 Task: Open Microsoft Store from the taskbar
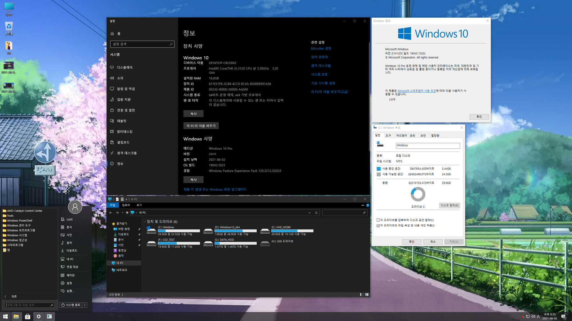tap(27, 316)
